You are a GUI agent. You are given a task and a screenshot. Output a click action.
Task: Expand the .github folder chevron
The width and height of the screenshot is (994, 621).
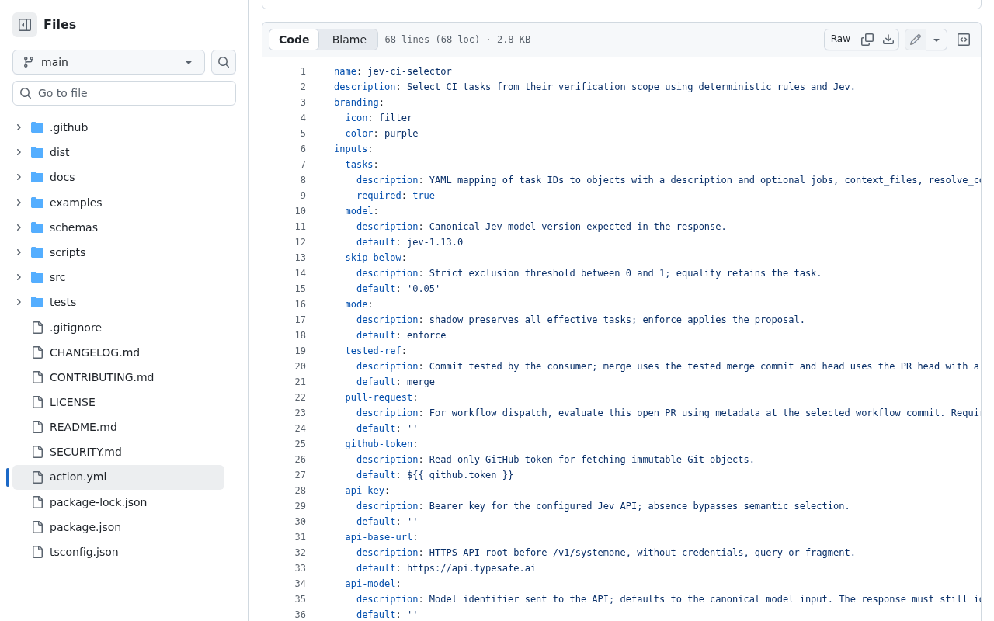pyautogui.click(x=19, y=127)
